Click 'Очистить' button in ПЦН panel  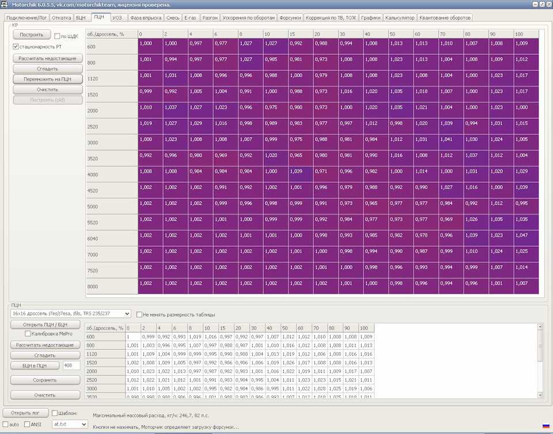pos(45,395)
